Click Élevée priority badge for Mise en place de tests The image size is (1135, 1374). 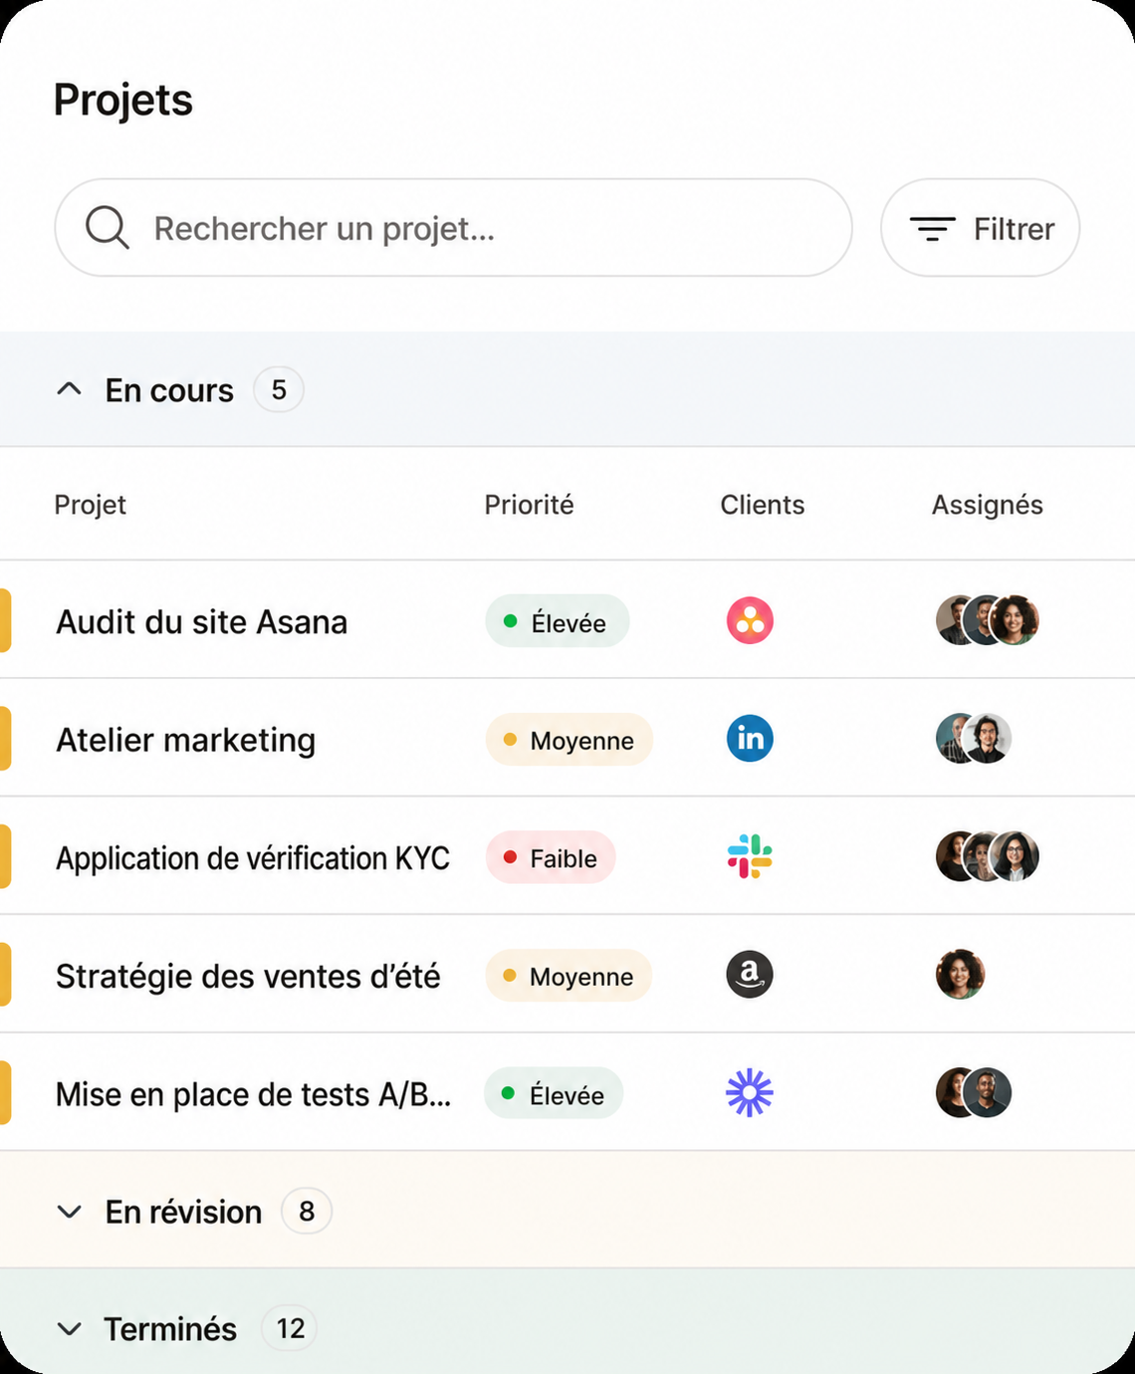[554, 1094]
